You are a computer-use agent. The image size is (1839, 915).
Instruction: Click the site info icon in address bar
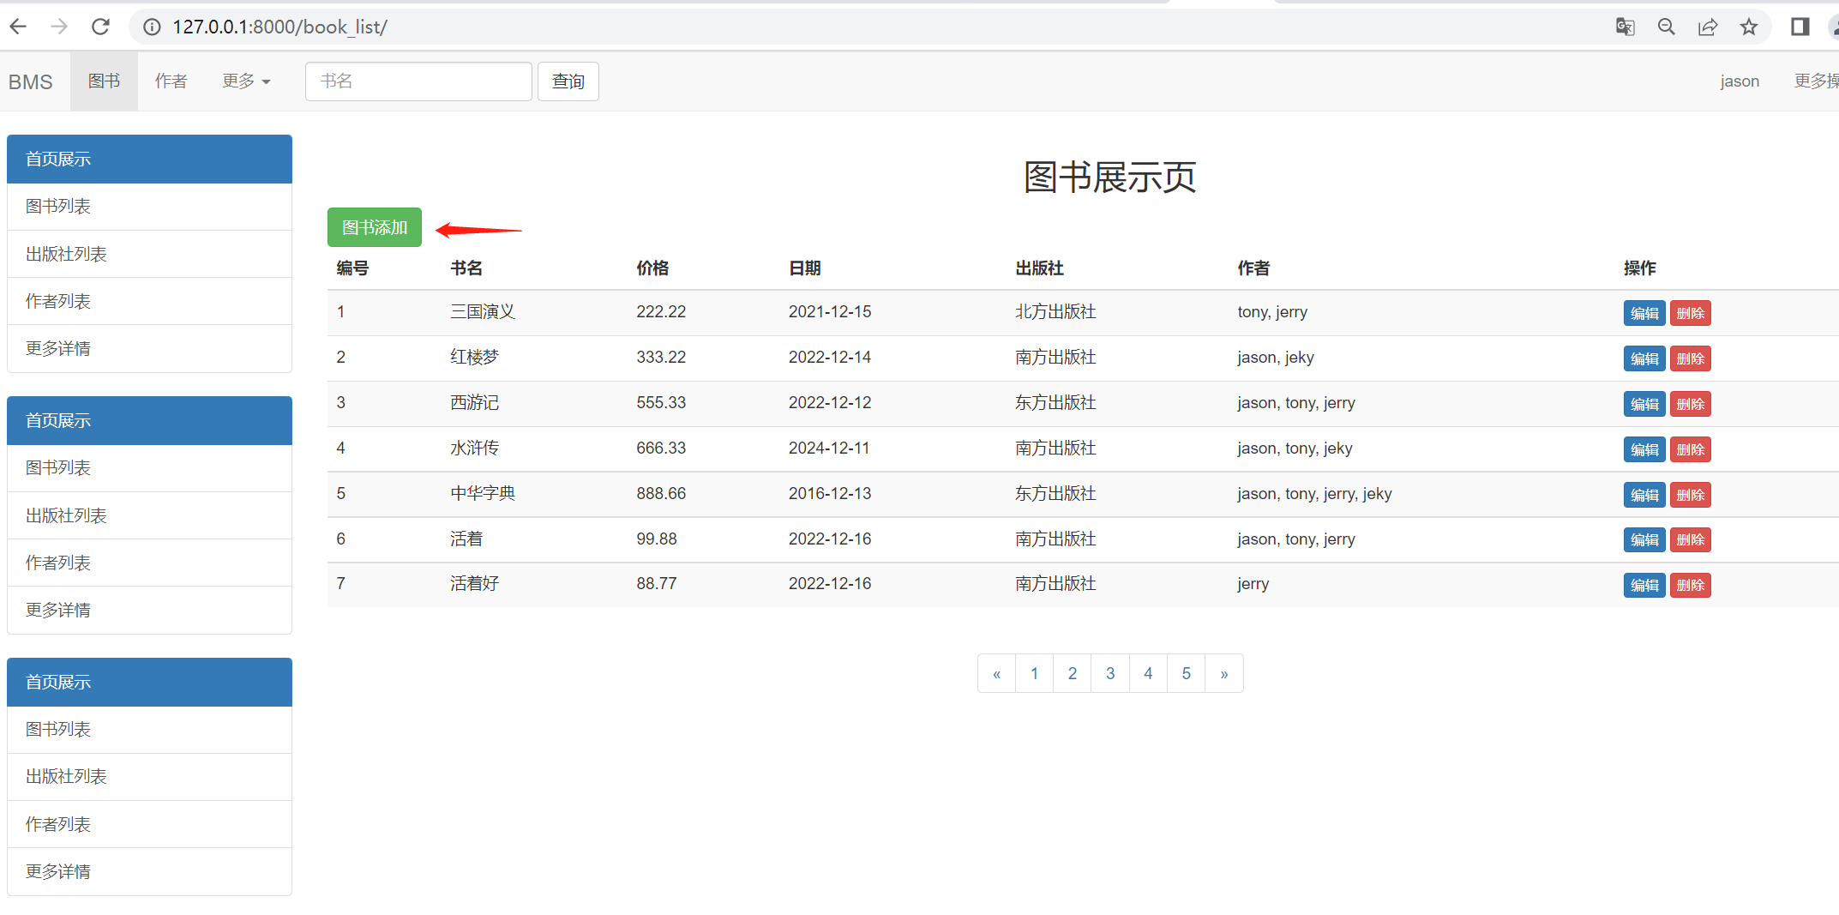point(152,27)
